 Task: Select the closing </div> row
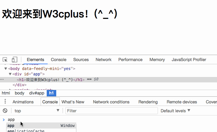pyautogui.click(x=19, y=85)
